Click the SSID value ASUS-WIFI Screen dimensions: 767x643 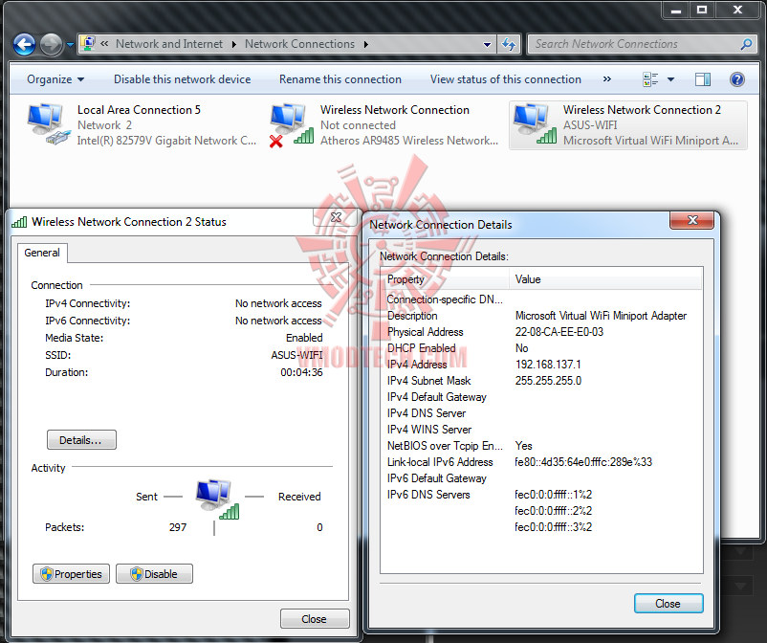click(296, 355)
